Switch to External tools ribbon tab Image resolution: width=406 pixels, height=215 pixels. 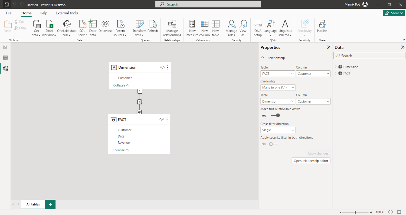[x=67, y=13]
